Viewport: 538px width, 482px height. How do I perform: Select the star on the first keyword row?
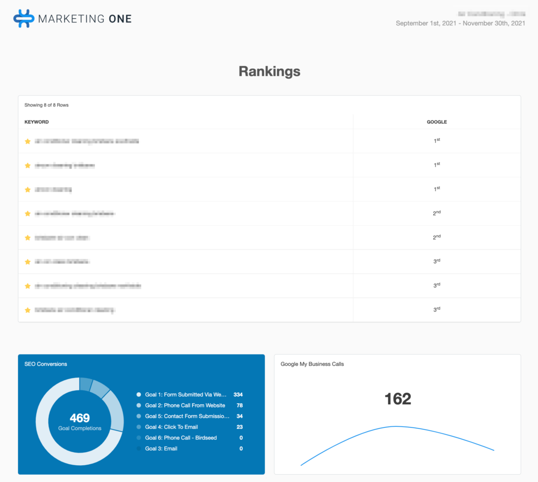27,141
